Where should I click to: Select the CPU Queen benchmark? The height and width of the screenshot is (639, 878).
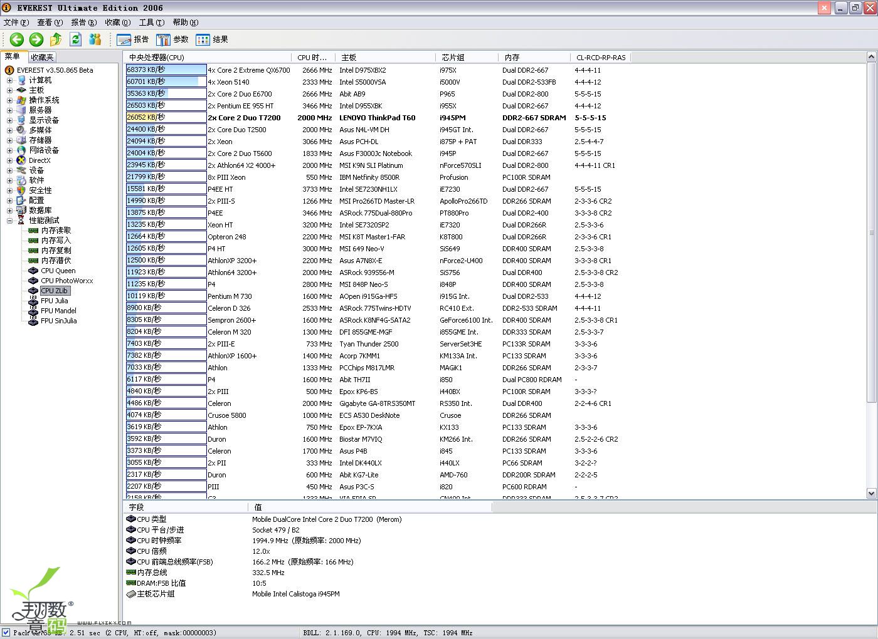58,271
